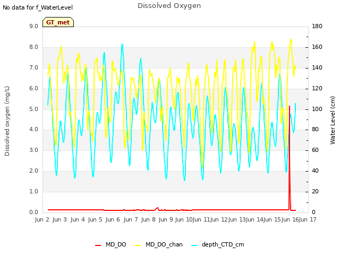Click the Dissolved oxygen (mg/L) axis label
The height and width of the screenshot is (255, 340).
pyautogui.click(x=7, y=121)
